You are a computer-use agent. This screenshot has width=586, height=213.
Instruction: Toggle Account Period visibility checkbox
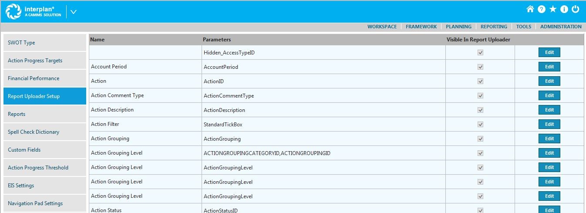(481, 67)
